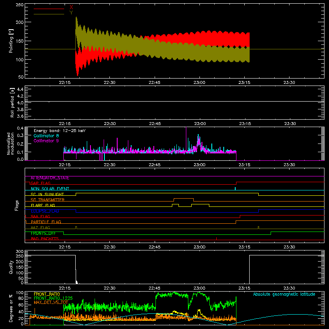Click the Quality axis title

coord(11,267)
